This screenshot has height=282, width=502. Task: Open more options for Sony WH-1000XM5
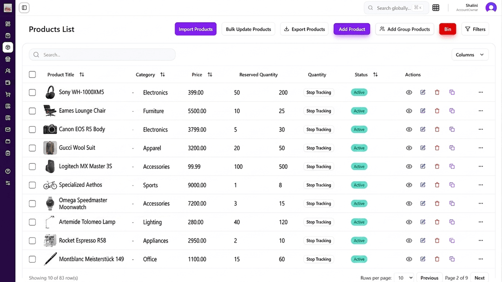pyautogui.click(x=481, y=92)
